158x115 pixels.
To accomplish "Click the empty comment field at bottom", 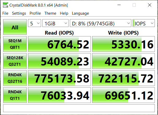I will point(79,108).
